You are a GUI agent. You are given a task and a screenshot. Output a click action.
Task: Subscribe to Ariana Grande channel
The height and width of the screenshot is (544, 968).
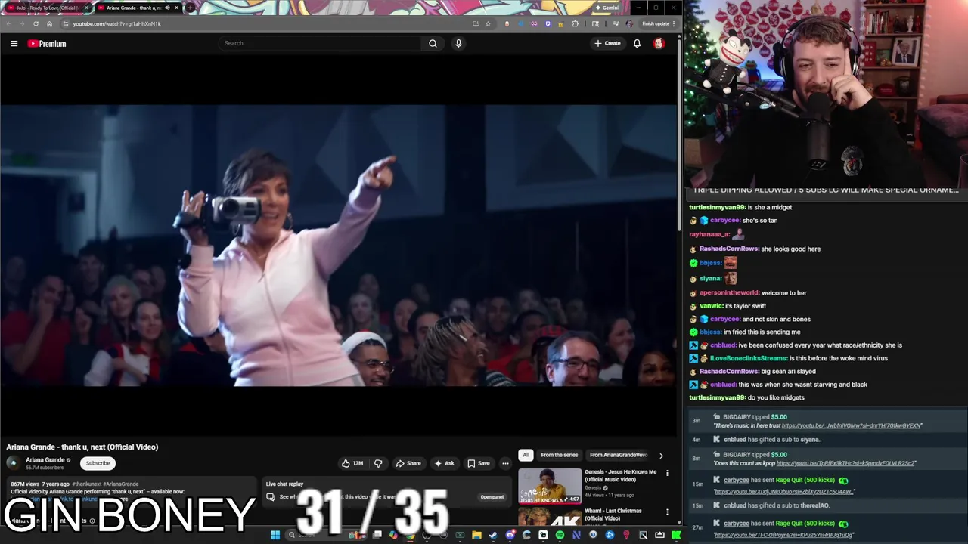[x=98, y=463]
